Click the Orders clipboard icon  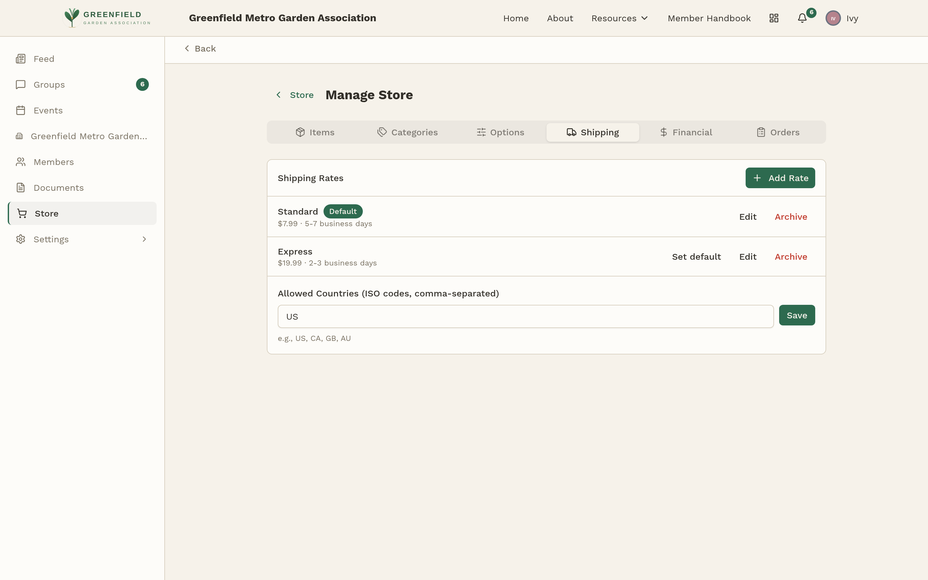pos(761,132)
